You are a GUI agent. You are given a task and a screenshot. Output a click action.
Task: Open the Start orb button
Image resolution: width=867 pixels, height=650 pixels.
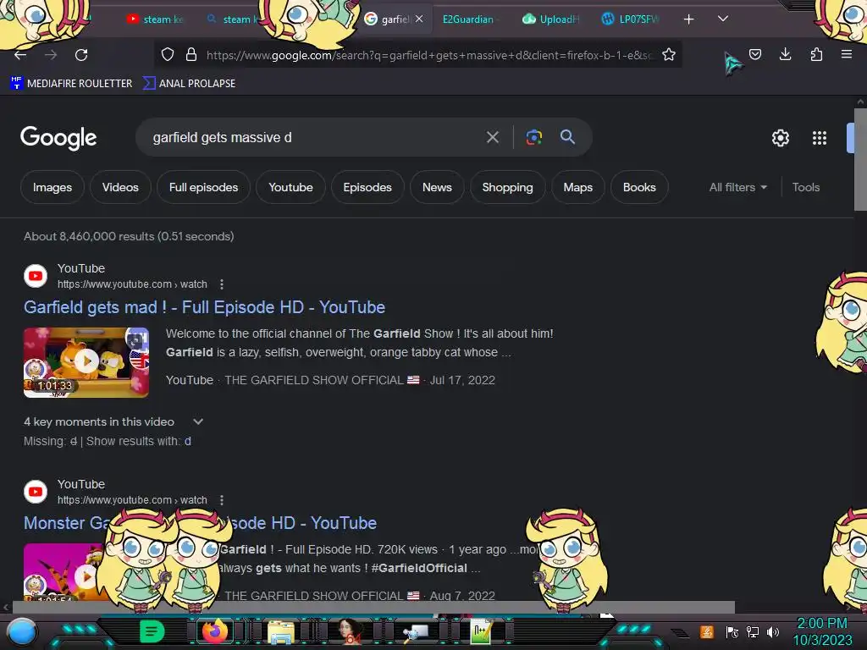point(21,632)
